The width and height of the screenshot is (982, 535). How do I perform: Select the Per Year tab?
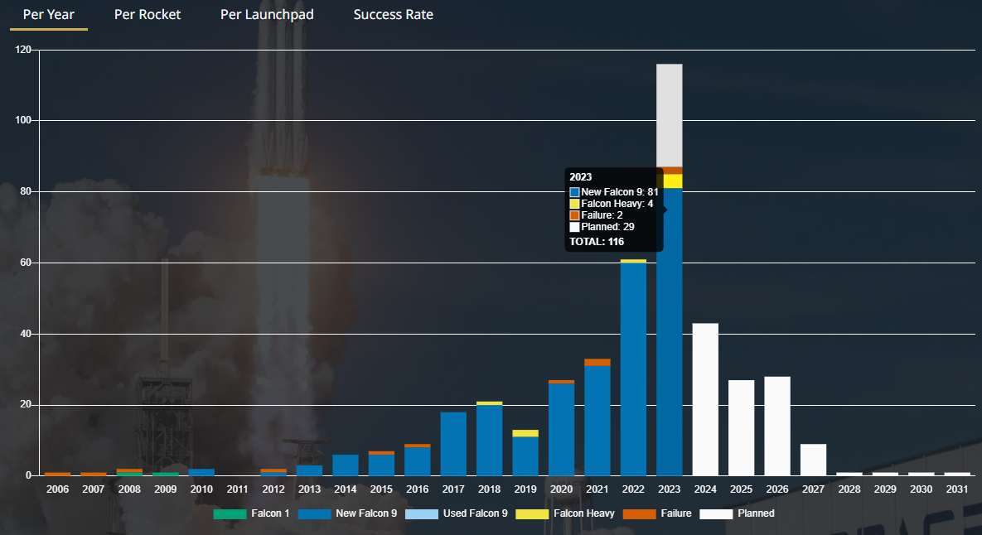48,14
